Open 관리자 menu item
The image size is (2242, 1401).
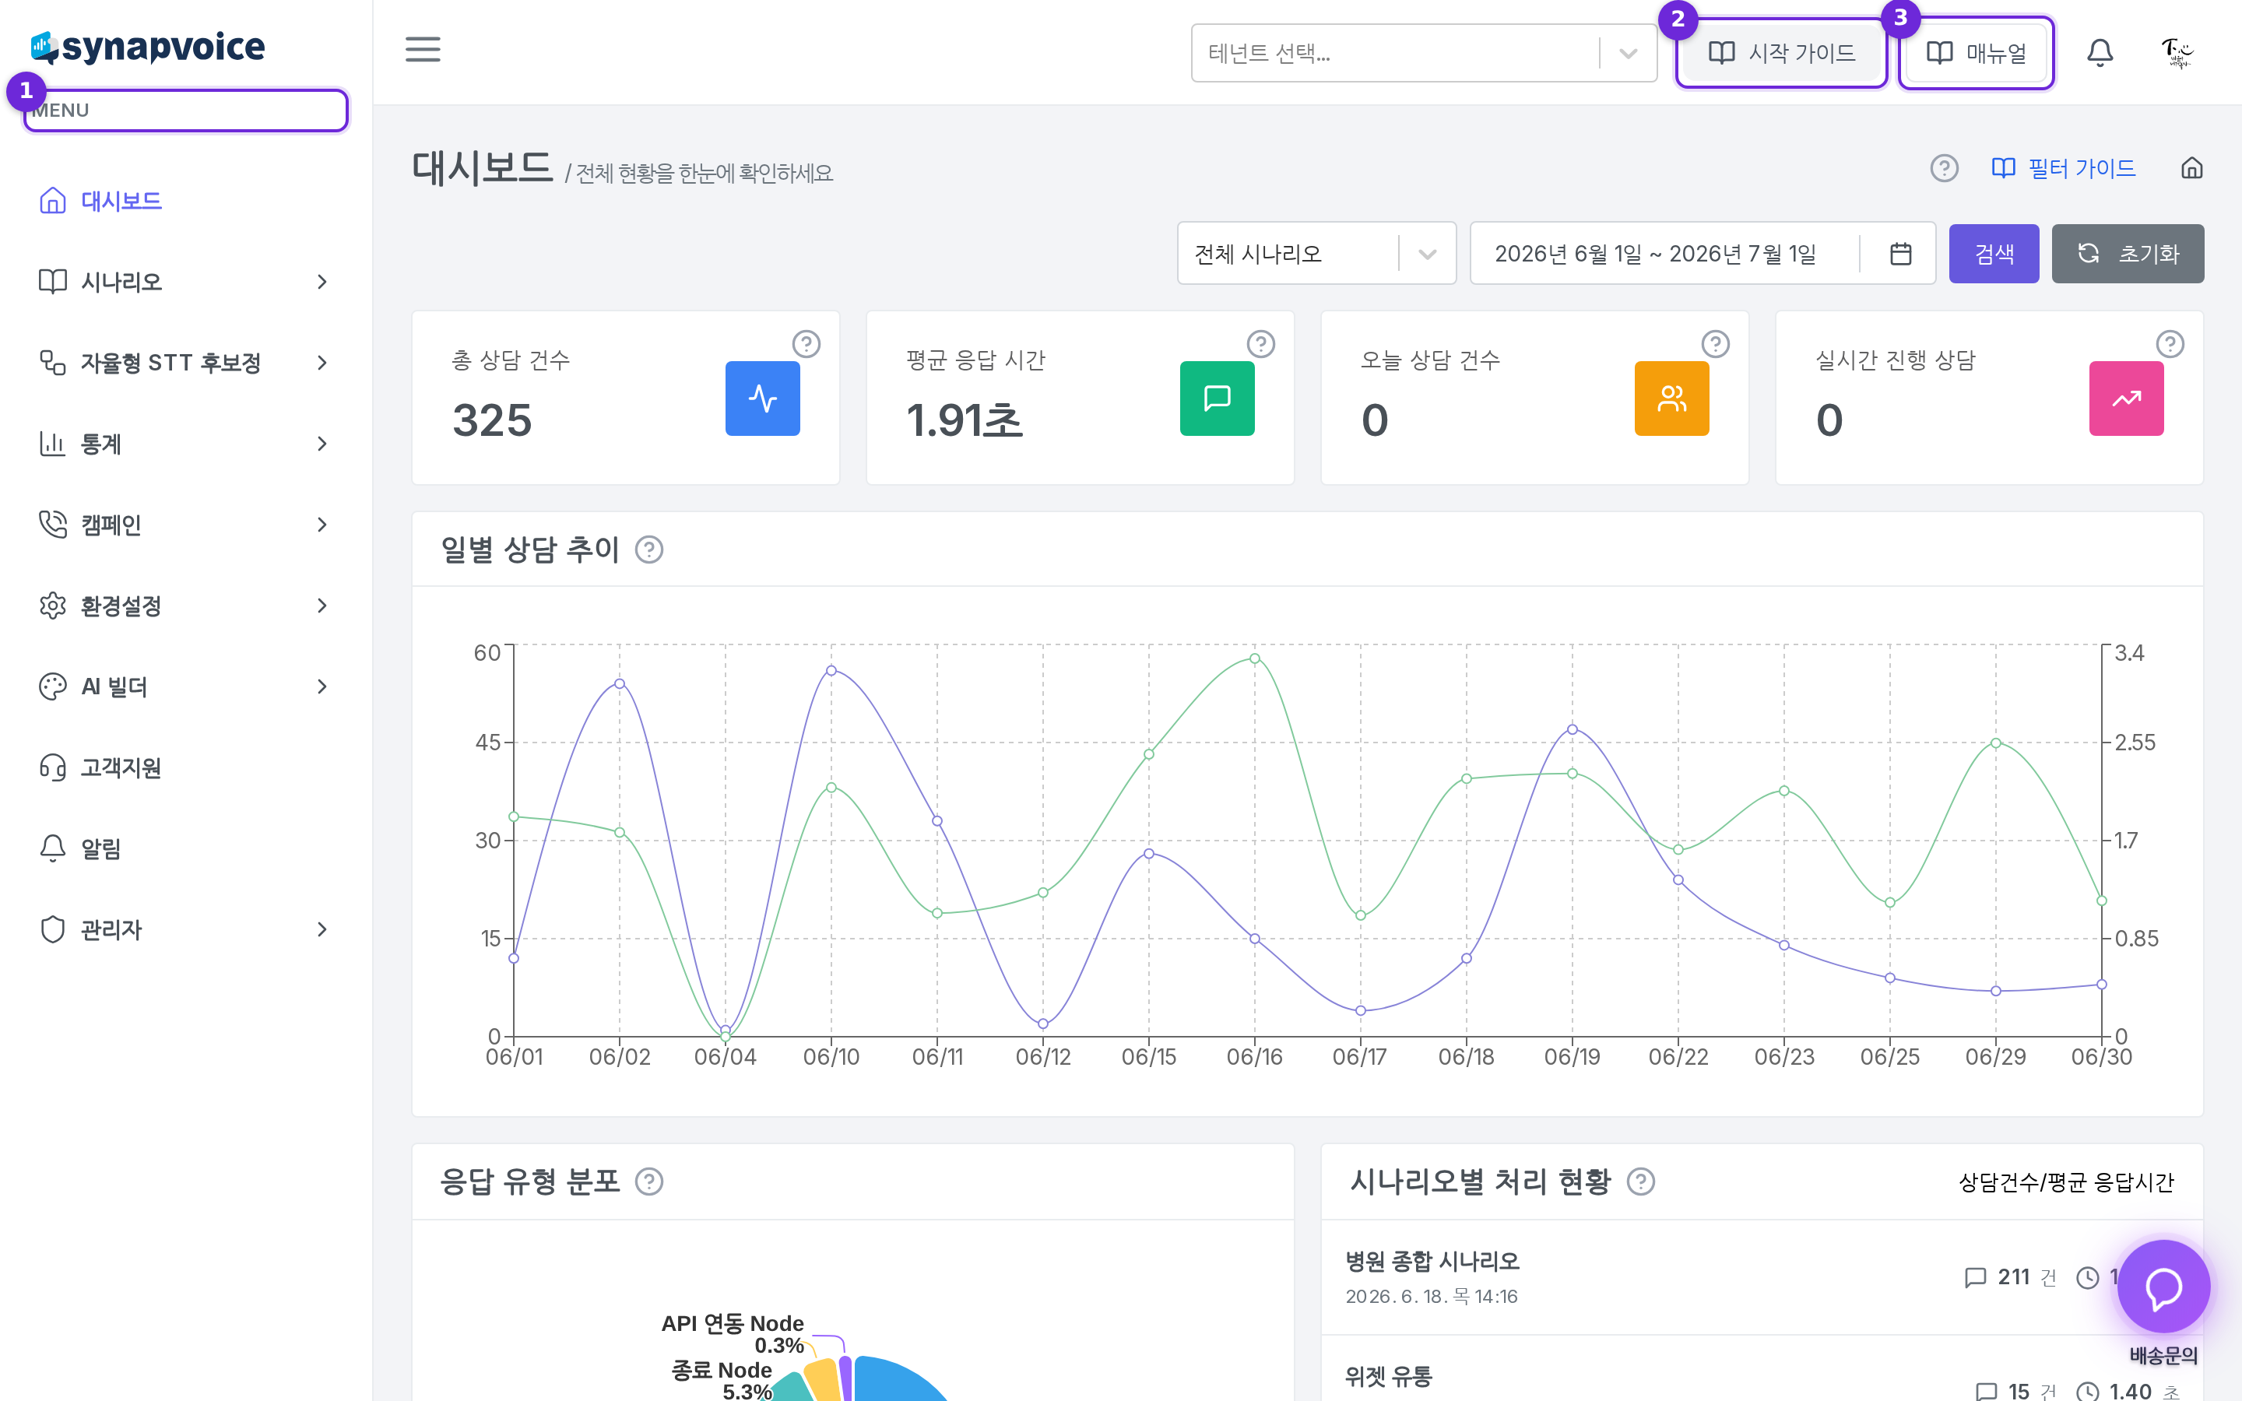coord(185,929)
